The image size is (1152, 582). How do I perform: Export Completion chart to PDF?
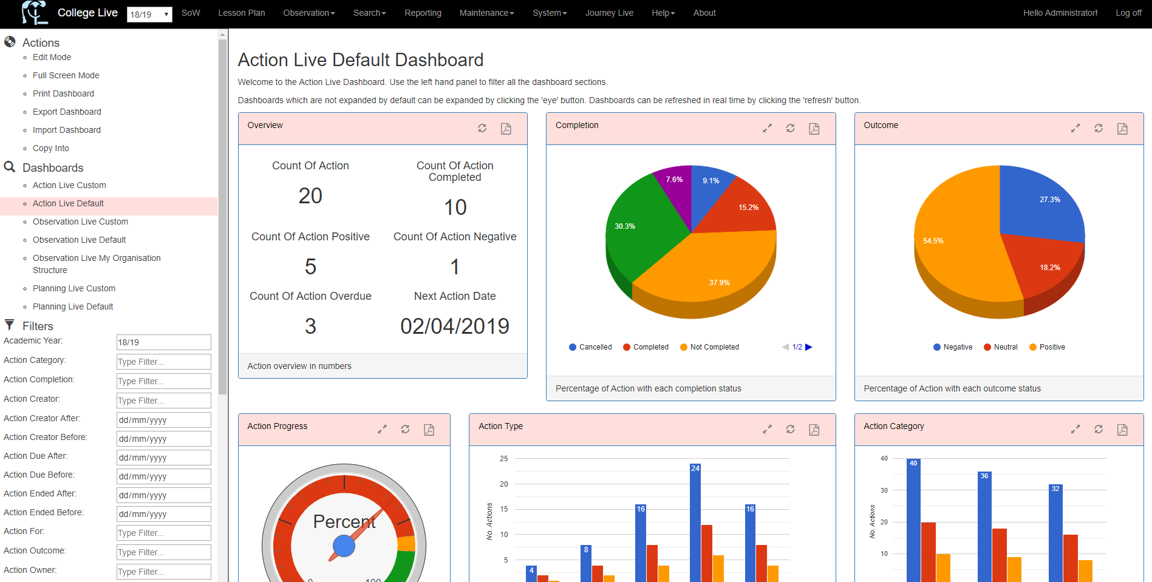click(814, 129)
